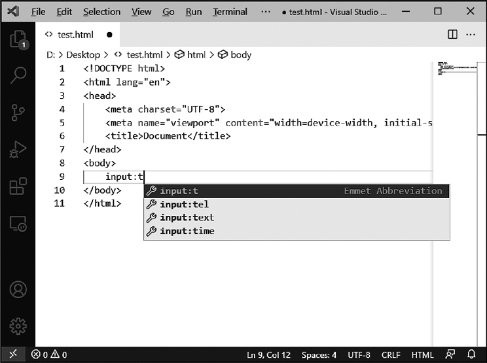487x363 pixels.
Task: Select the HTML language mode selector
Action: 423,354
